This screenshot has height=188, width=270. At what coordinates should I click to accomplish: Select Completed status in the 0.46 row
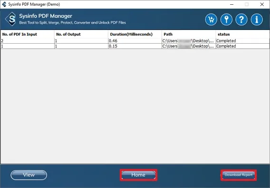click(x=242, y=41)
